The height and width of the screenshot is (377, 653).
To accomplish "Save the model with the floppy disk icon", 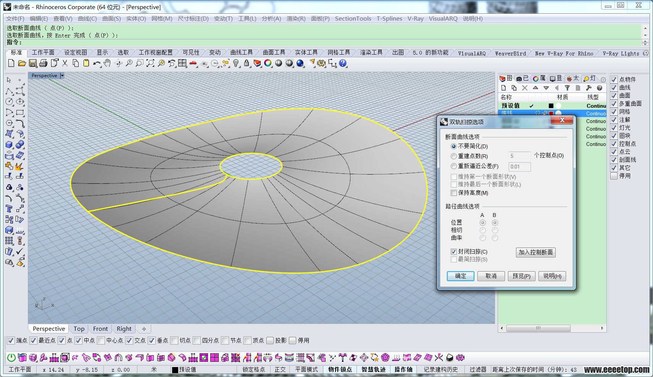I will coord(33,63).
